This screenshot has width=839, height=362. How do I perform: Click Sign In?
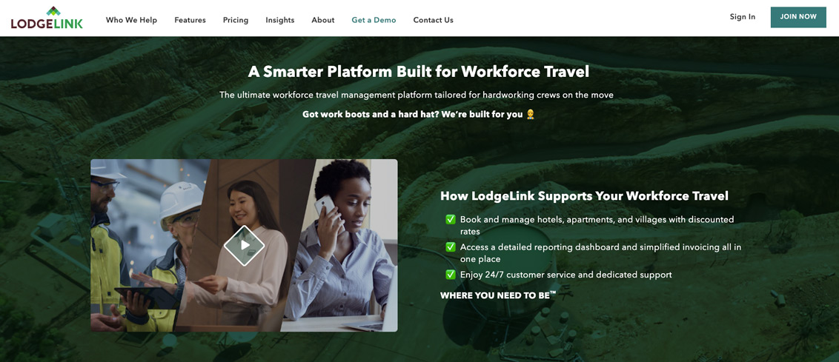coord(743,16)
